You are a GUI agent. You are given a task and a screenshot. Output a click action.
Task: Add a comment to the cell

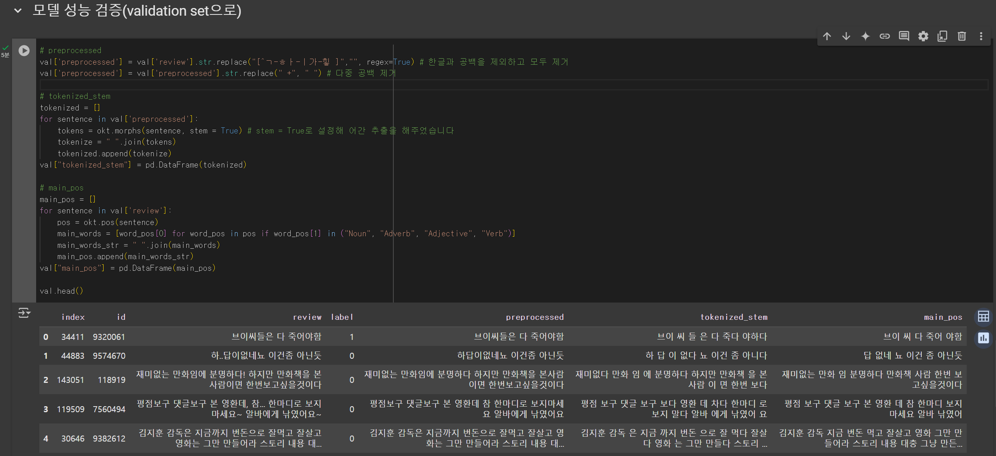904,36
